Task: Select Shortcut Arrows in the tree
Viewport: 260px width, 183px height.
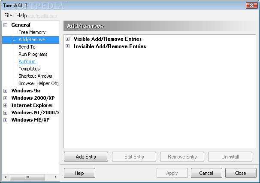Action: 35,76
